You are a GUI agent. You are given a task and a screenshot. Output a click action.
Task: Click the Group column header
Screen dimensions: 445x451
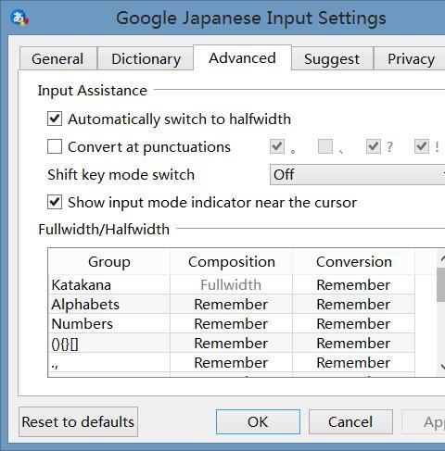point(109,262)
